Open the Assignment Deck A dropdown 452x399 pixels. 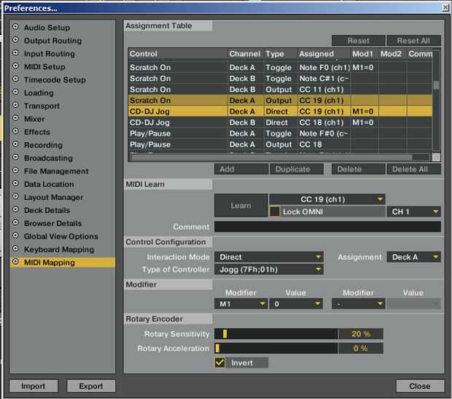pyautogui.click(x=413, y=257)
